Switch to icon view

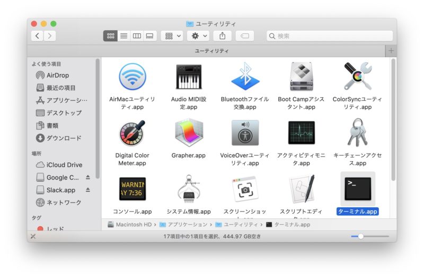tap(110, 36)
